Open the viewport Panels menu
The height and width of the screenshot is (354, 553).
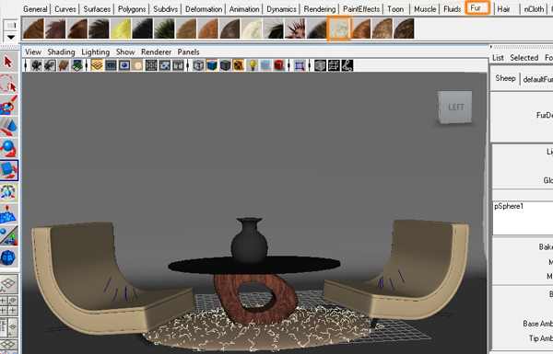[188, 52]
